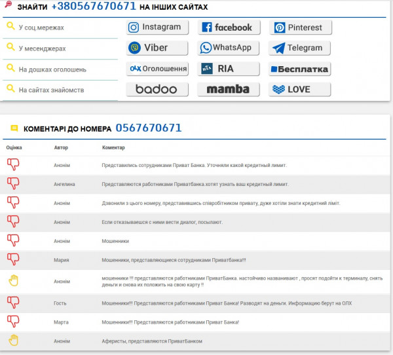Viewport: 393px width, 355px height.
Task: Select the 'На дошках оголошень' row label
Action: (x=52, y=69)
